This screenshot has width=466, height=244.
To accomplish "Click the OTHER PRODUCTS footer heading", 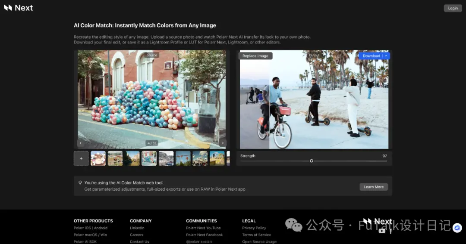I will pyautogui.click(x=93, y=221).
